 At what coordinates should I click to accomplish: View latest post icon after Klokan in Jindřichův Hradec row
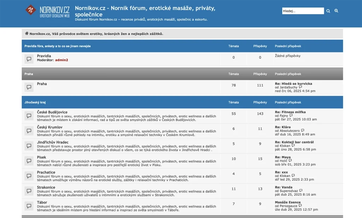click(x=293, y=146)
